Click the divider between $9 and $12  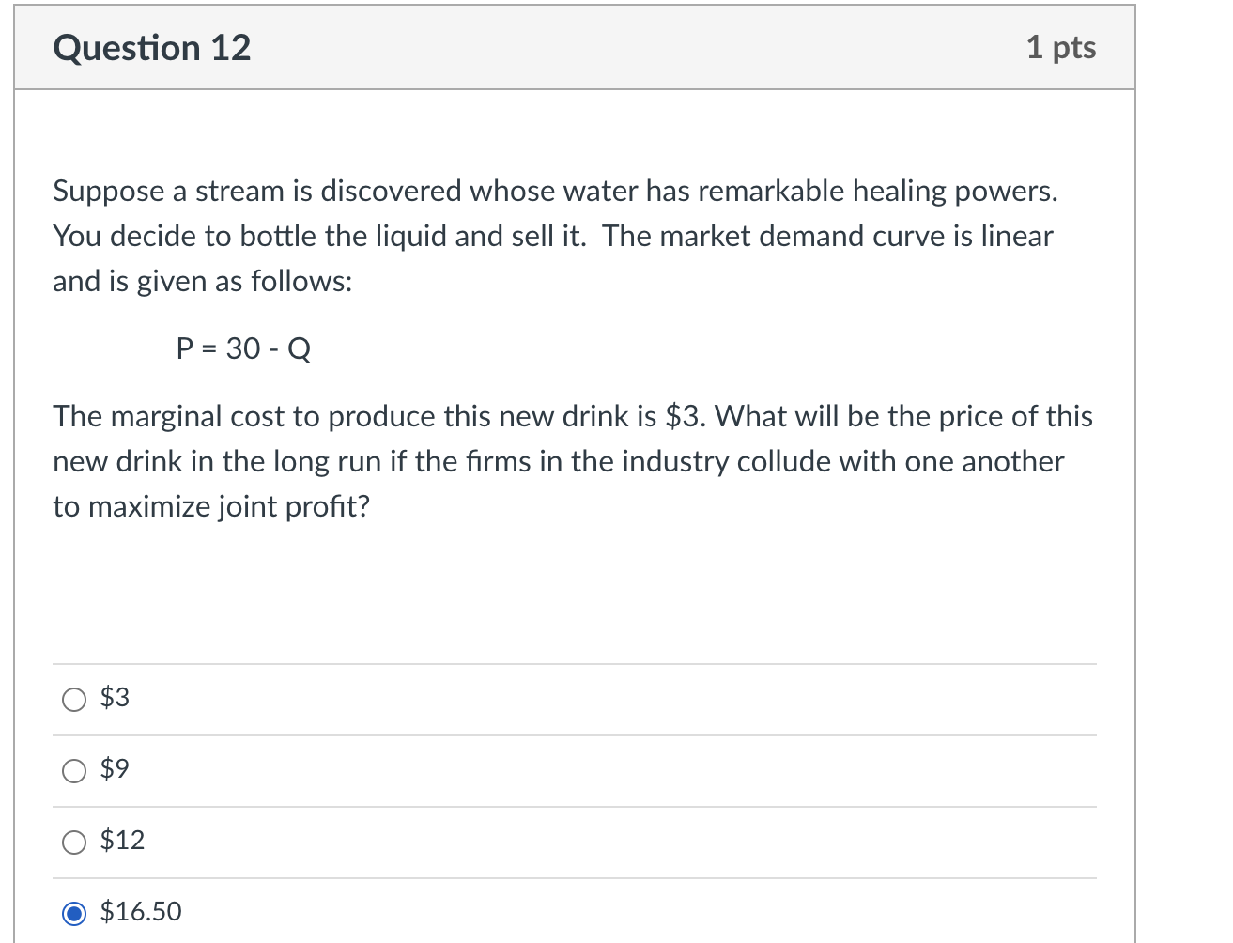(573, 806)
